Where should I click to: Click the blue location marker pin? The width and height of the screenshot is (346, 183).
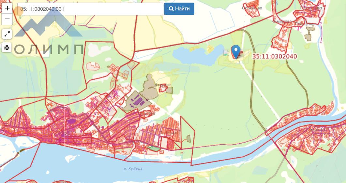click(236, 52)
